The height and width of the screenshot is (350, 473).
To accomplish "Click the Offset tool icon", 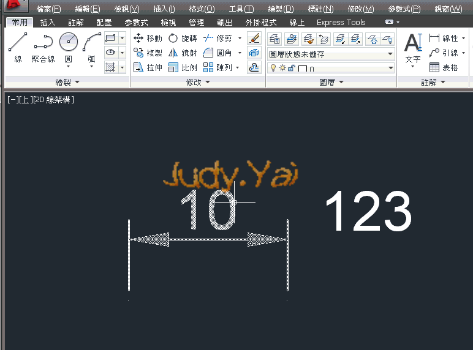I will pos(254,67).
